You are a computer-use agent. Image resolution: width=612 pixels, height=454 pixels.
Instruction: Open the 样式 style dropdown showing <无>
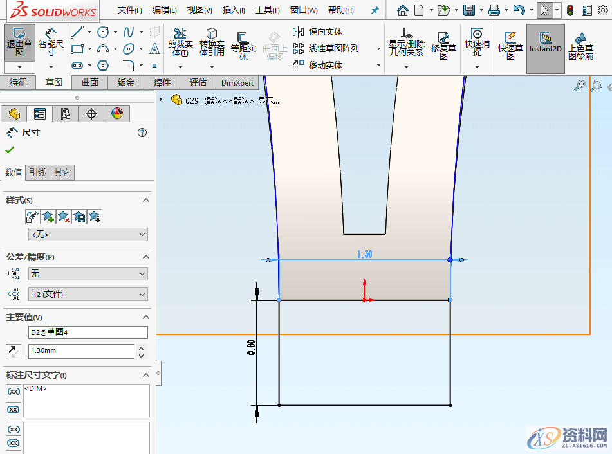coord(88,234)
